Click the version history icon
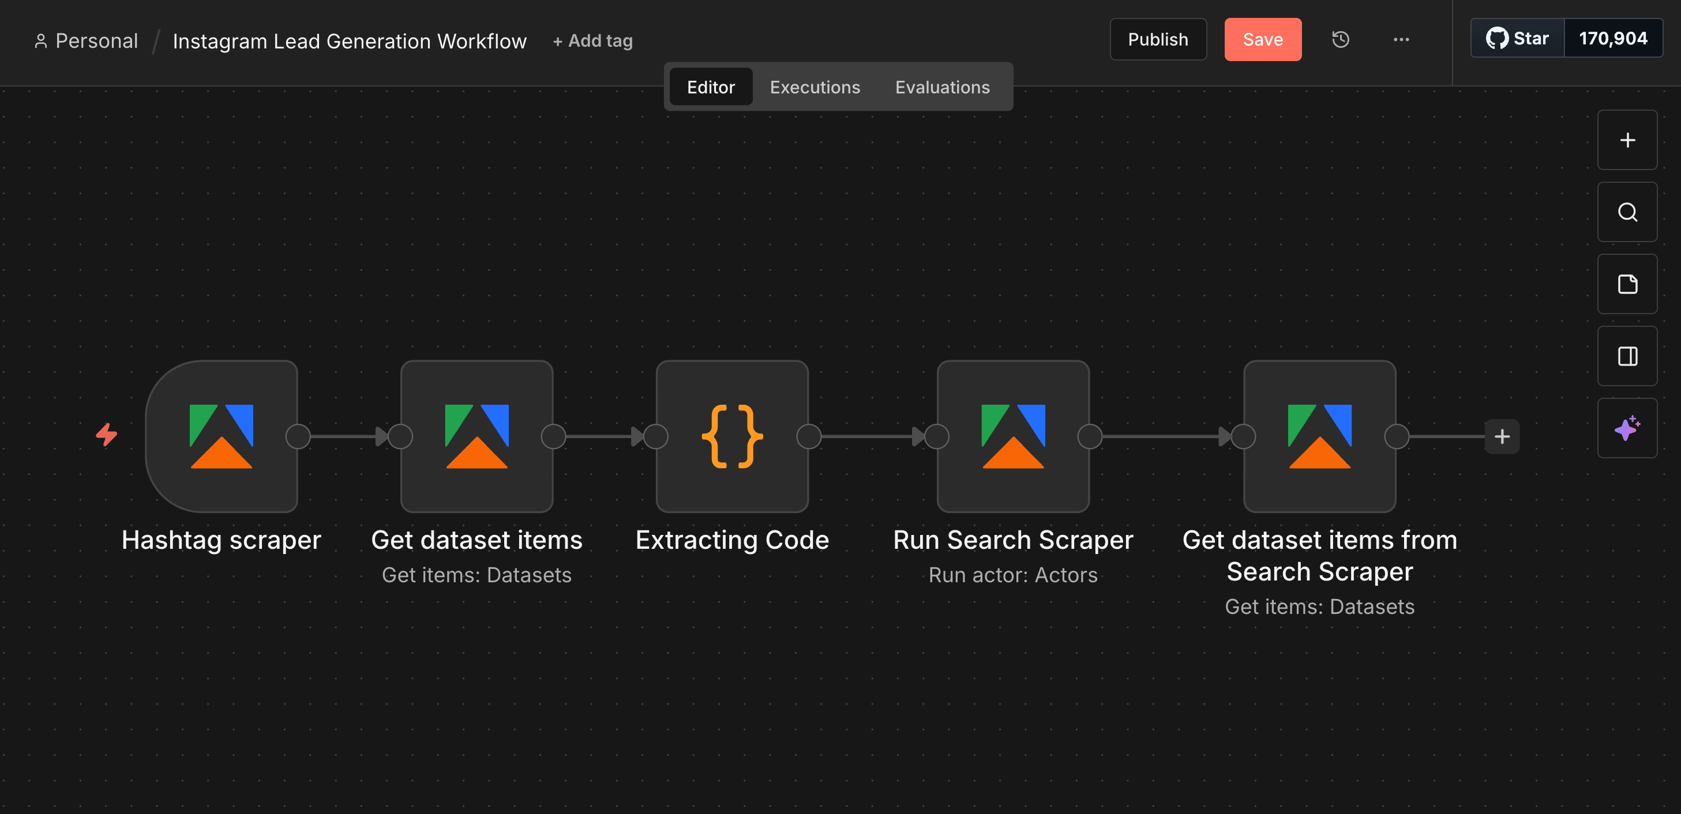The height and width of the screenshot is (814, 1681). [1341, 39]
